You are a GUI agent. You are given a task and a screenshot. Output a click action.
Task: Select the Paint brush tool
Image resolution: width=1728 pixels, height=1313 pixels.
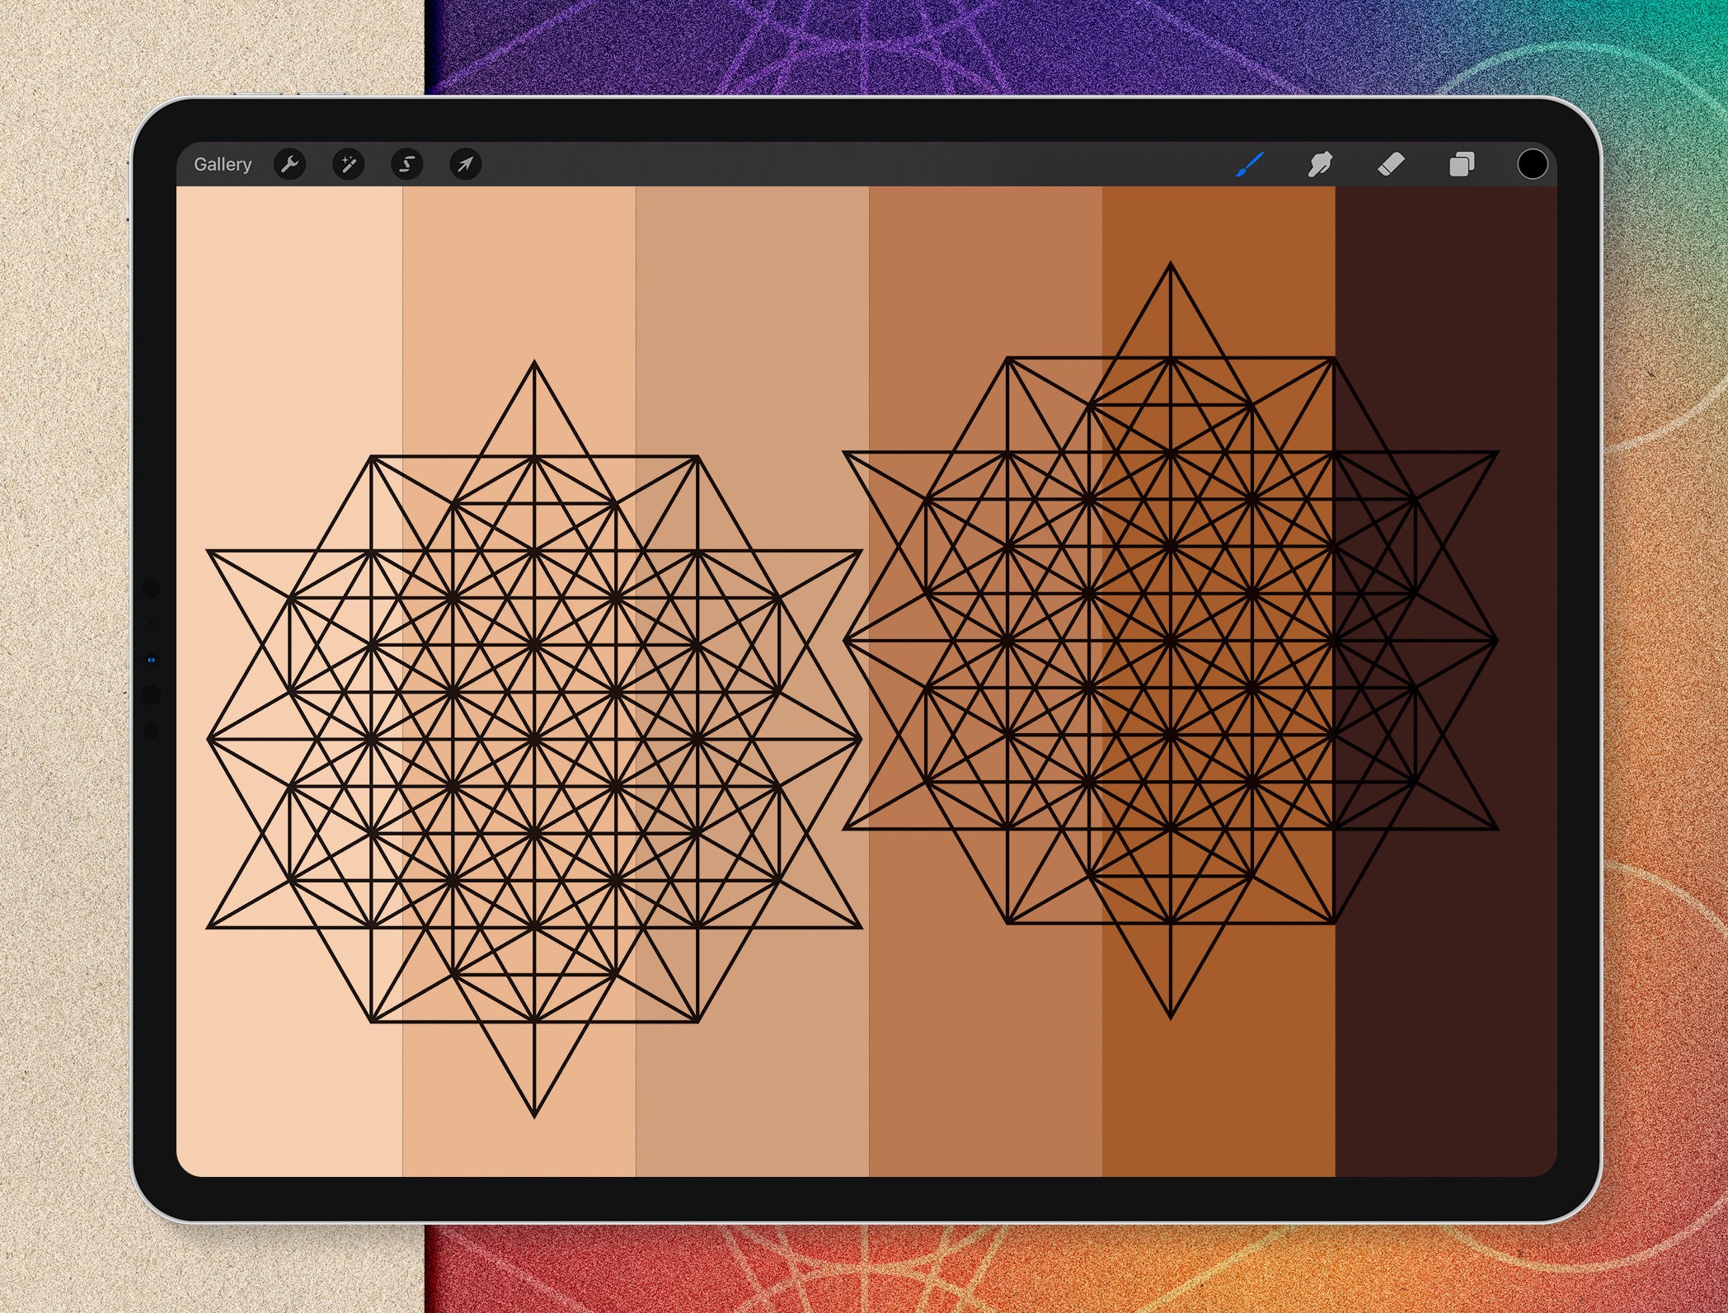point(1247,164)
